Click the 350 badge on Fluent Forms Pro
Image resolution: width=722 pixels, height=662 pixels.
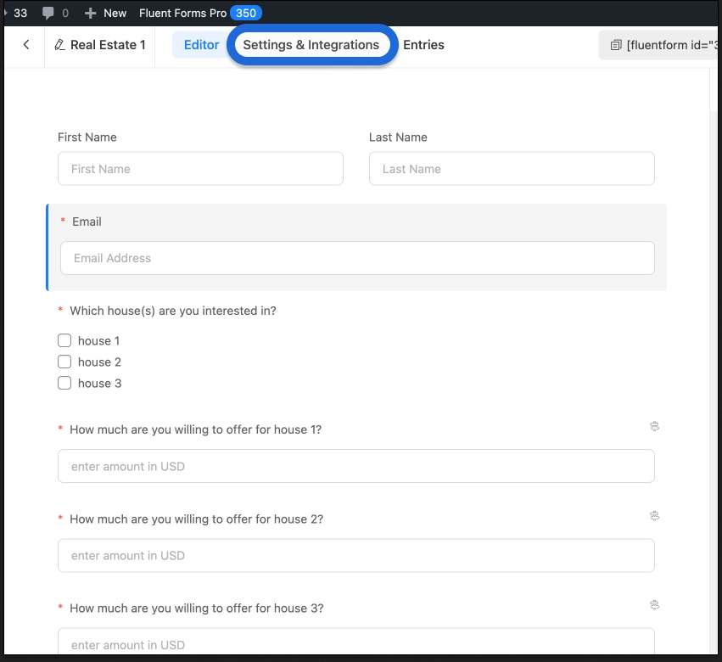(x=246, y=13)
